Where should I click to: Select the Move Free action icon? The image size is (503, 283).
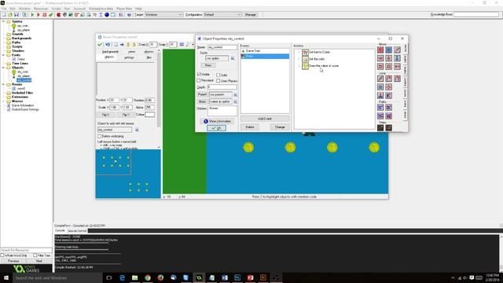pyautogui.click(x=389, y=50)
